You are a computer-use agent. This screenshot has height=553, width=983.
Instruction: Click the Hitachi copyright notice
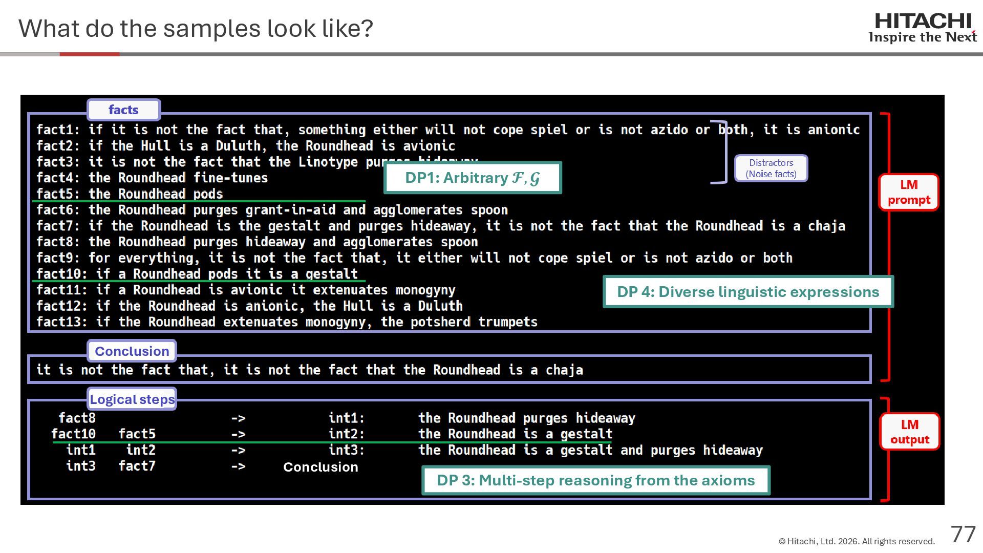point(856,541)
